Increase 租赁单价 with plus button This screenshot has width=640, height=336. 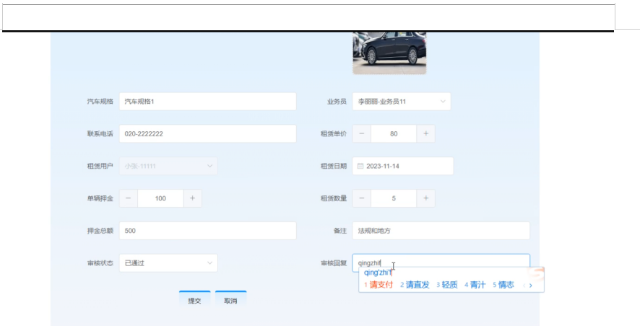click(425, 133)
